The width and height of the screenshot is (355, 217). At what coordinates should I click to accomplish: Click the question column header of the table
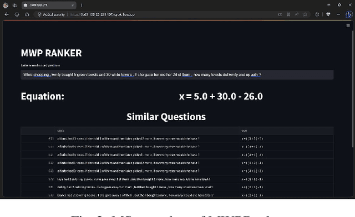146,131
